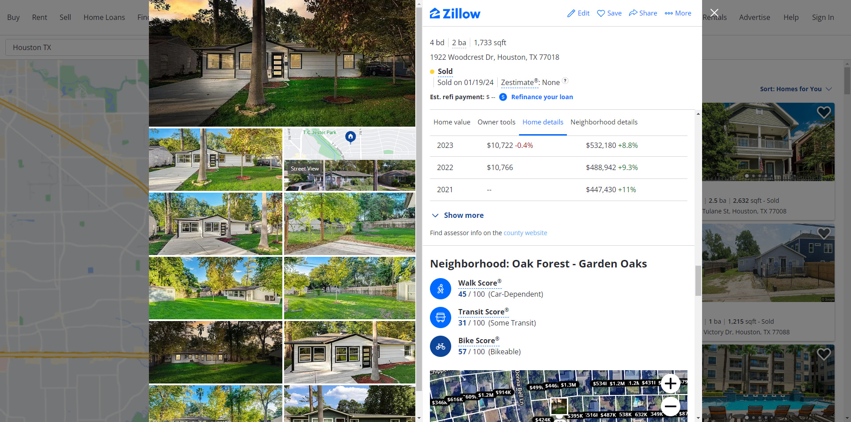Viewport: 851px width, 422px height.
Task: Click Help in top navigation
Action: [x=791, y=17]
